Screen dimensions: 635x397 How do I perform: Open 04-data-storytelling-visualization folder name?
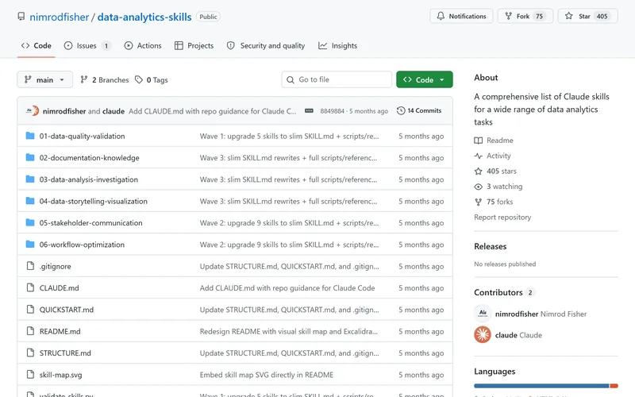click(93, 202)
